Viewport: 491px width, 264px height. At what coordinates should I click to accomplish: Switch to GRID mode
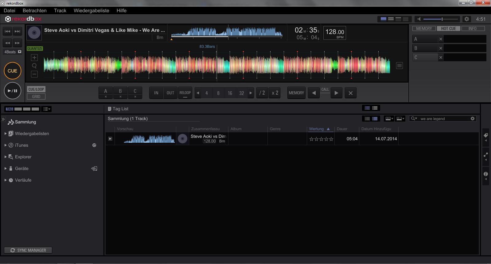(36, 96)
